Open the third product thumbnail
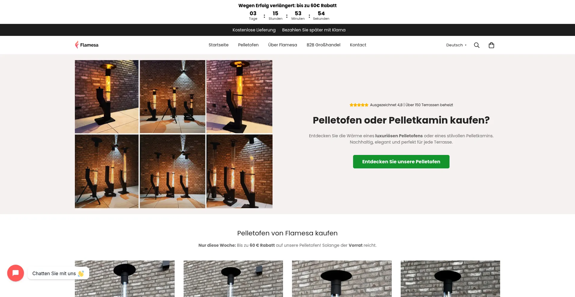 click(x=342, y=279)
